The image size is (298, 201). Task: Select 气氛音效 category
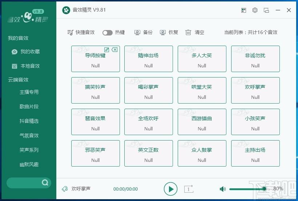(x=29, y=135)
